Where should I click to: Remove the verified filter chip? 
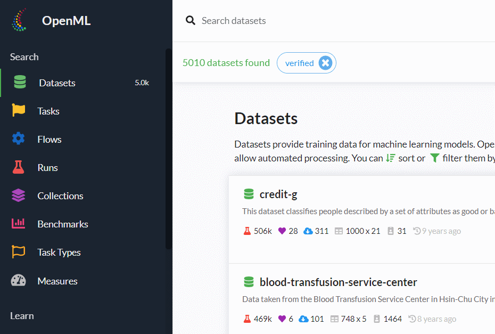pyautogui.click(x=325, y=63)
